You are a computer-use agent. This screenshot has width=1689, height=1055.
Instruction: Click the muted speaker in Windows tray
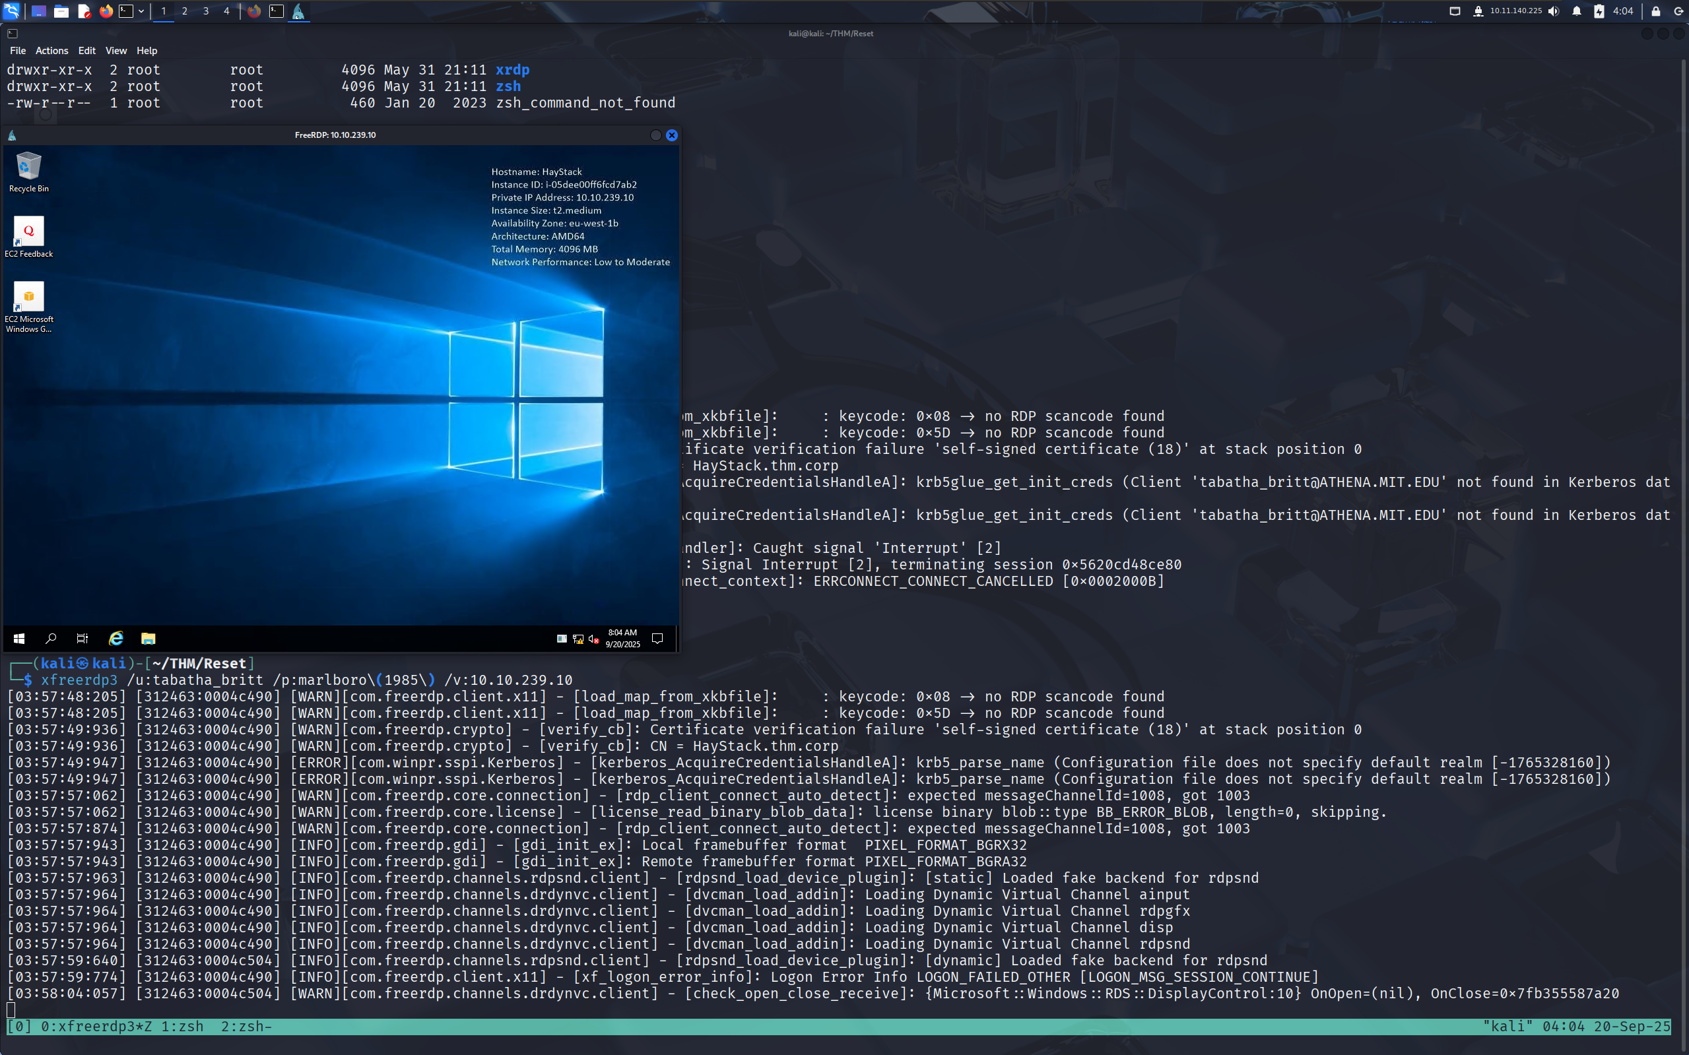click(x=593, y=639)
